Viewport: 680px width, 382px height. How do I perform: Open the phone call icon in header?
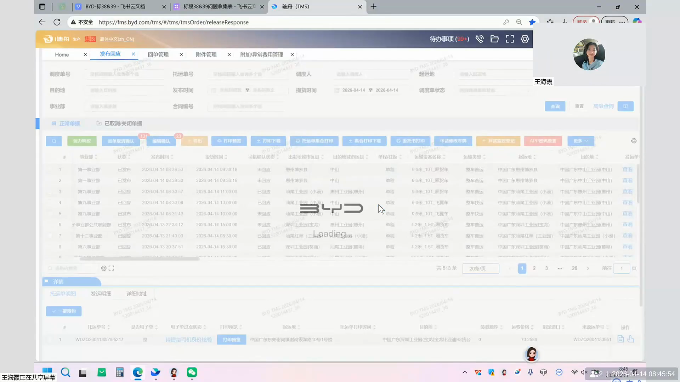click(x=480, y=39)
